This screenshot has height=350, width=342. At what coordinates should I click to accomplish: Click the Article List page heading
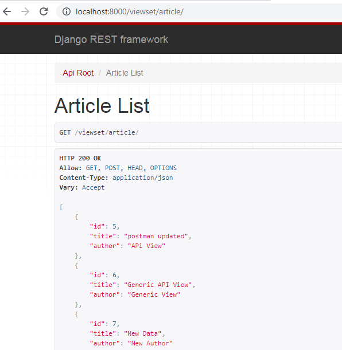tap(102, 106)
